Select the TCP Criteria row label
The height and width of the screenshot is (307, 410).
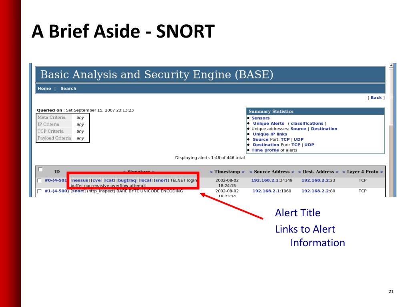click(51, 131)
